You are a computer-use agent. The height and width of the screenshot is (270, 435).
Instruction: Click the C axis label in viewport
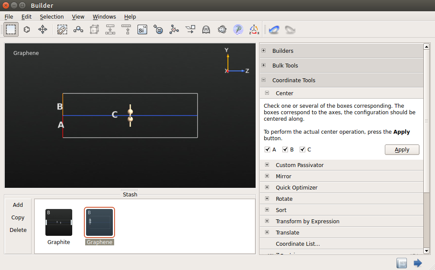coord(115,115)
